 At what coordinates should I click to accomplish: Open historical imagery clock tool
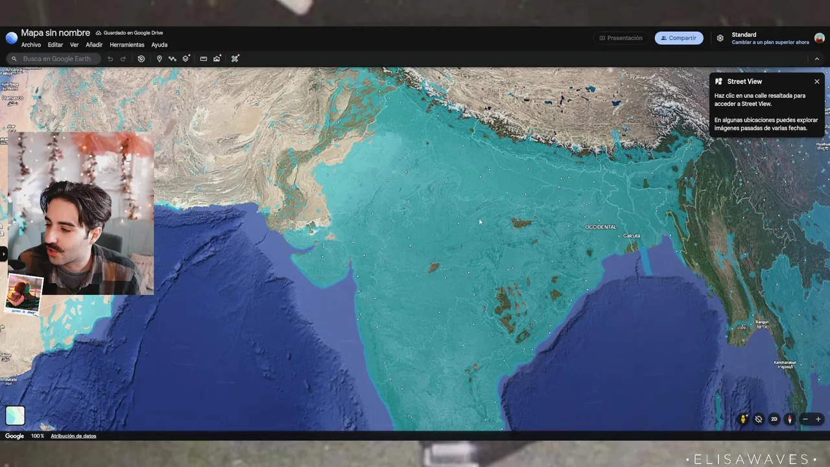pyautogui.click(x=141, y=58)
